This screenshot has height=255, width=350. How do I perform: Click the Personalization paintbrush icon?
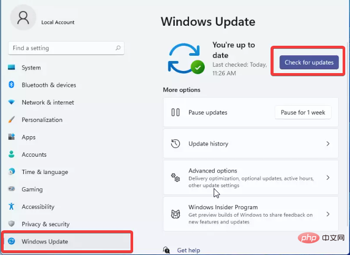(x=12, y=119)
